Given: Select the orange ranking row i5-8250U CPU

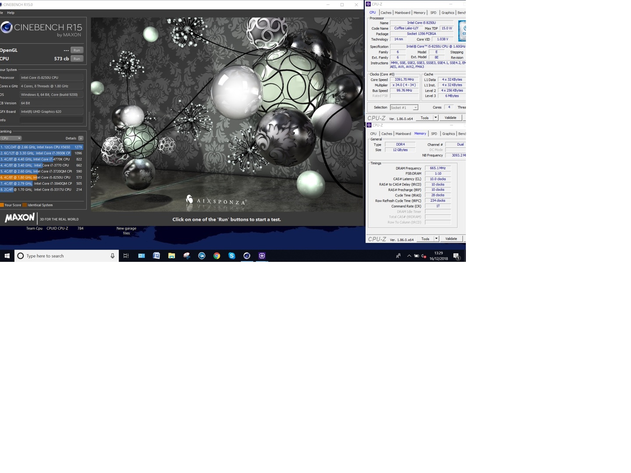Looking at the screenshot, I should point(42,178).
